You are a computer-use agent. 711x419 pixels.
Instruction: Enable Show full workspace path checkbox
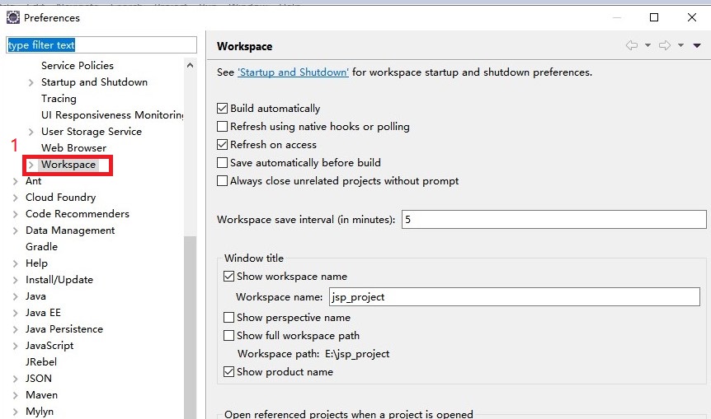(229, 336)
